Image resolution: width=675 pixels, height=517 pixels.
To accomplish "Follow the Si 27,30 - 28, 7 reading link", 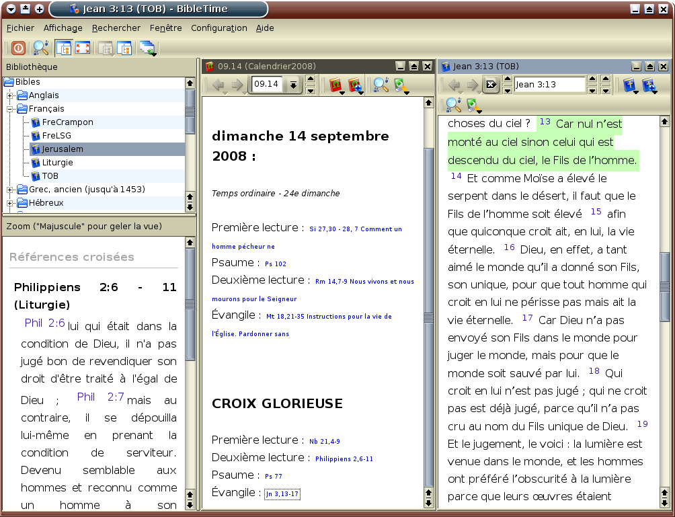I will click(356, 229).
